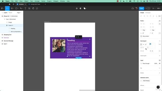Screen dimensions: 162x91
Task: Select the Hand tool
Action: pos(33,8)
